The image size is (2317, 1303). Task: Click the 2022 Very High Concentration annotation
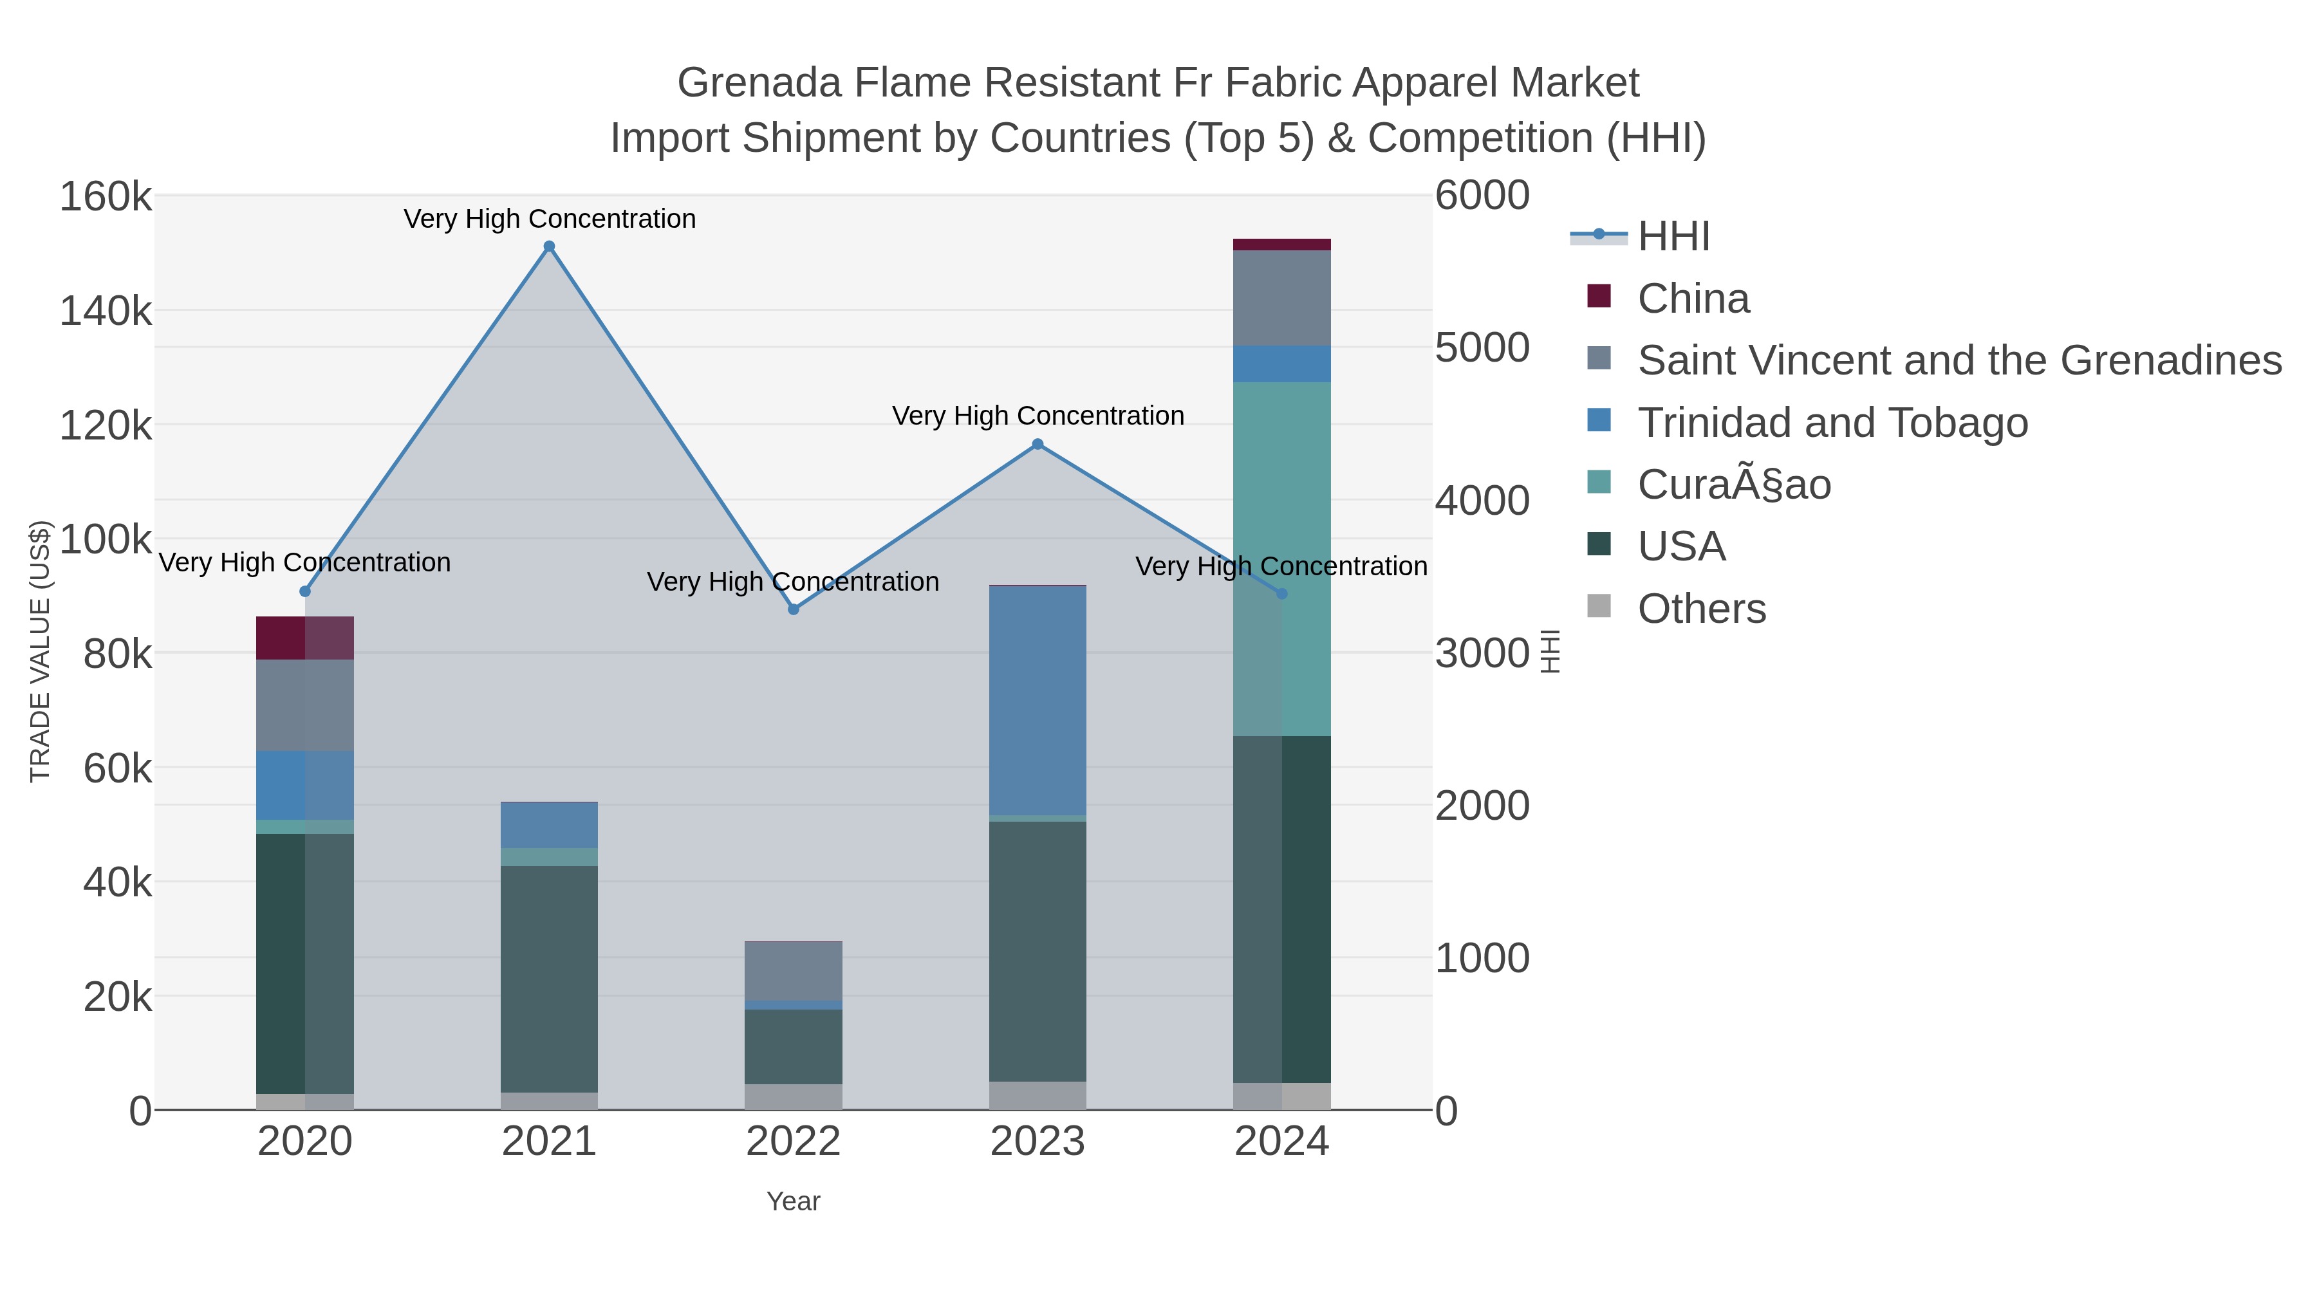(x=794, y=582)
